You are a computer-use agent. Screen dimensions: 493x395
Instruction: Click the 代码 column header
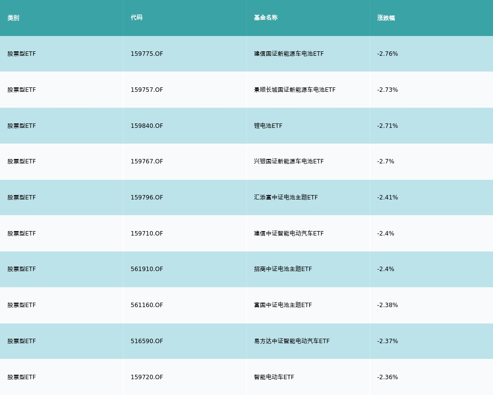point(137,18)
